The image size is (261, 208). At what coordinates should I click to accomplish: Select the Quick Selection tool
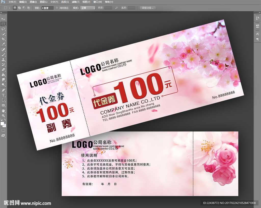coord(3,34)
